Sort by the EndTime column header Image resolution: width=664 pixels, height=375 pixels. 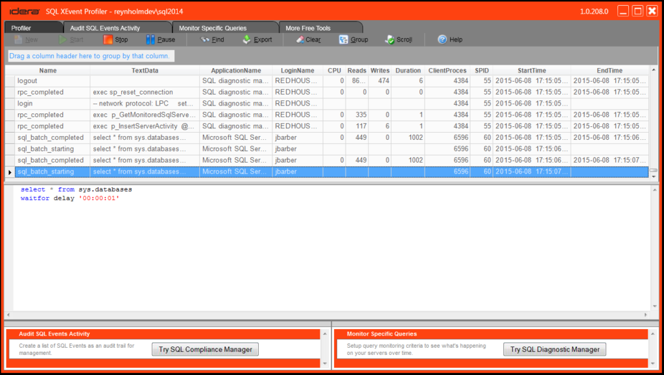pyautogui.click(x=610, y=71)
